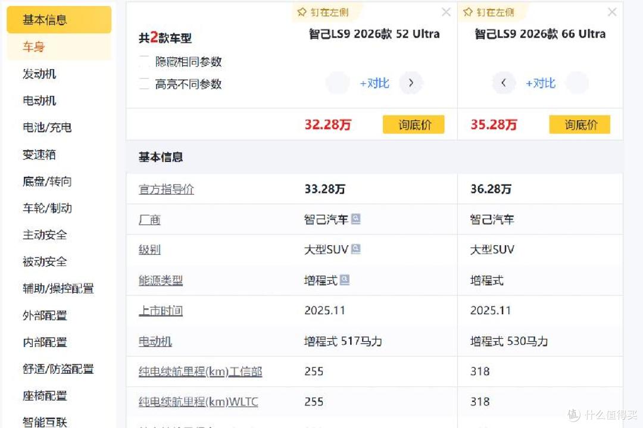Open the 上市时间 parameter link
The image size is (643, 428).
point(160,311)
